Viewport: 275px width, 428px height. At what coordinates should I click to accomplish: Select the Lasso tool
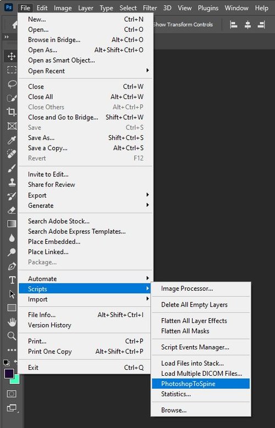[12, 84]
